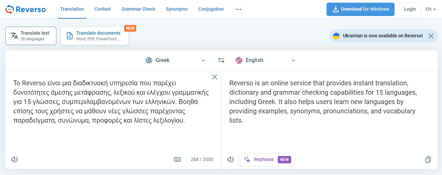Open the more options ellipsis menu
442x175 pixels.
tap(238, 9)
